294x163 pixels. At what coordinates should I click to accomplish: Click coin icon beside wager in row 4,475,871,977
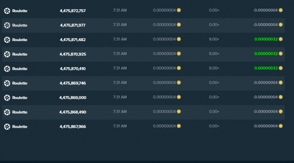pyautogui.click(x=179, y=25)
